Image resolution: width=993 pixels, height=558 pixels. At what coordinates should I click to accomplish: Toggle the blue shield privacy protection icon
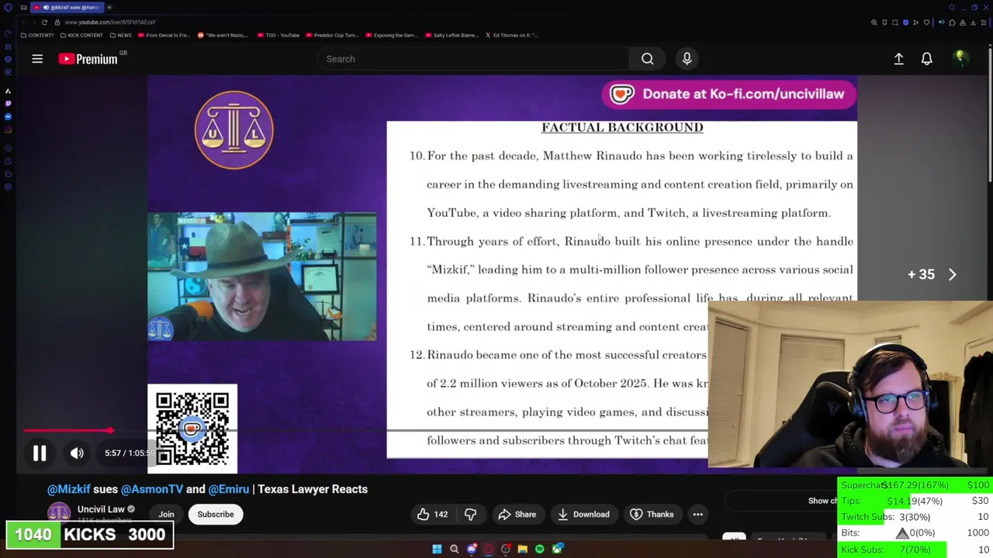tap(905, 22)
